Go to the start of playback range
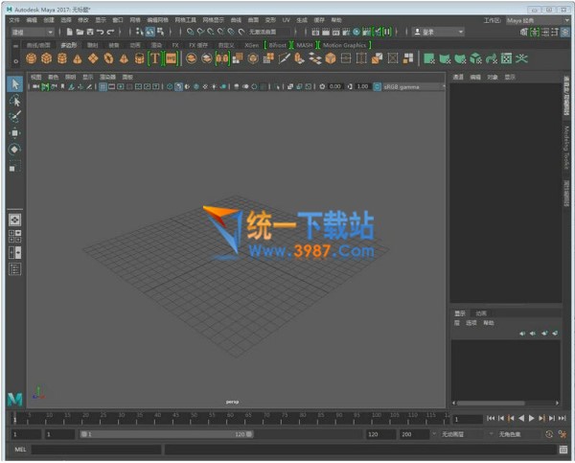 coord(491,418)
